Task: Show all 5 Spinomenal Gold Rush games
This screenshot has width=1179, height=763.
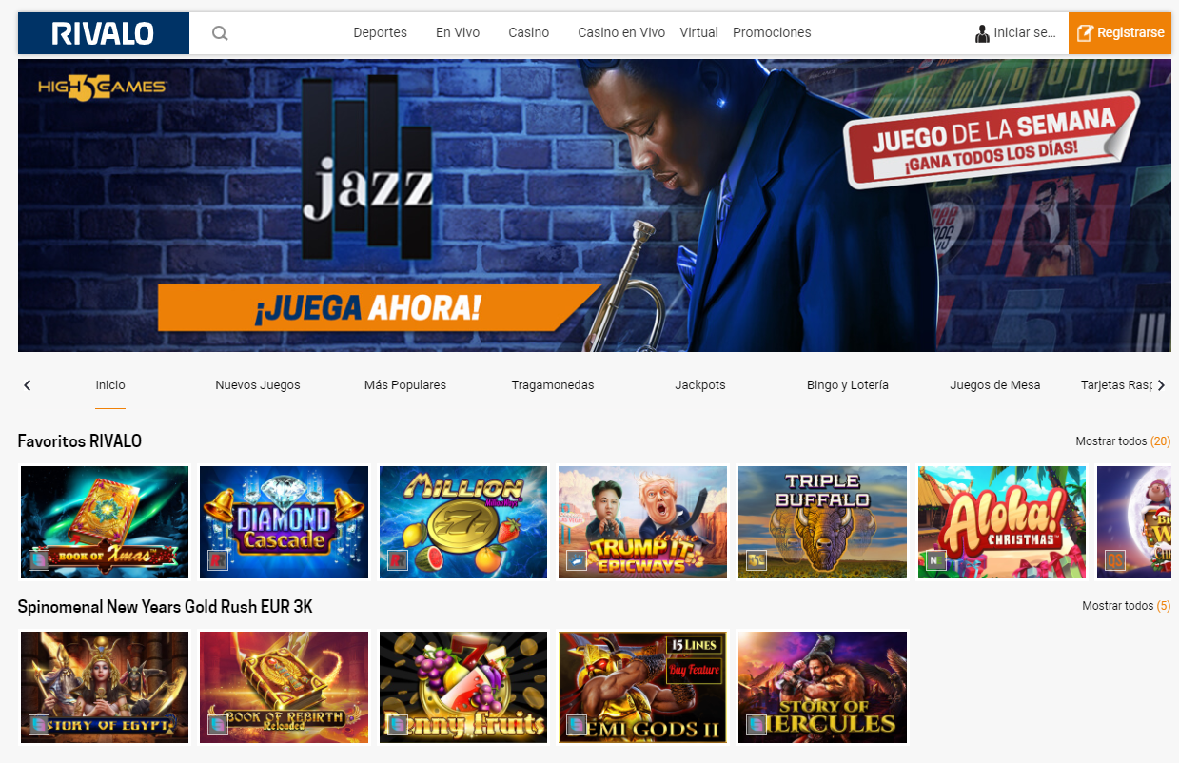Action: click(x=1127, y=606)
